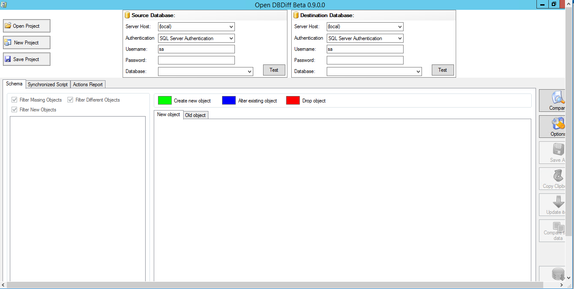The height and width of the screenshot is (289, 574).
Task: Click the Update item arrow icon
Action: tap(558, 202)
